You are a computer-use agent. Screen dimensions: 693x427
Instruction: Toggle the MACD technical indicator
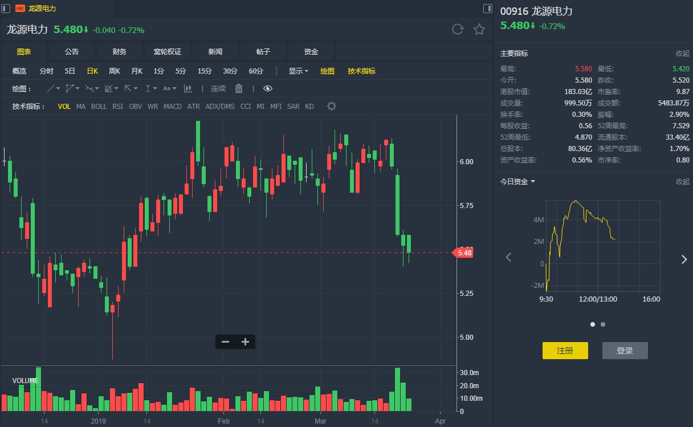pos(173,107)
